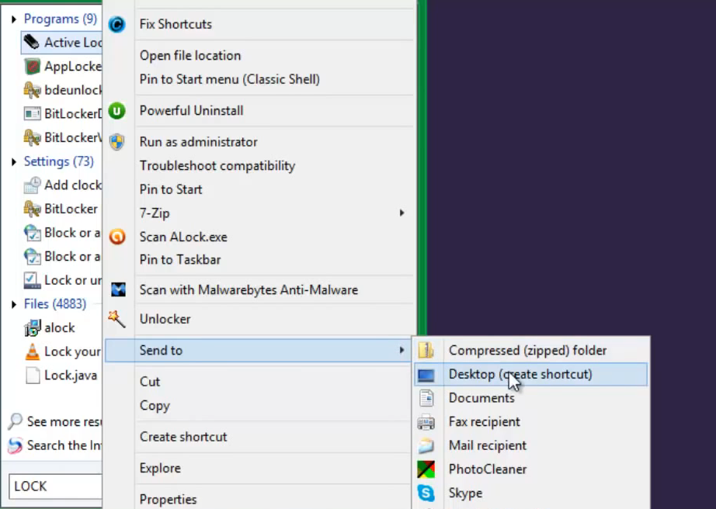Collapse the Settings (73) group

14,162
